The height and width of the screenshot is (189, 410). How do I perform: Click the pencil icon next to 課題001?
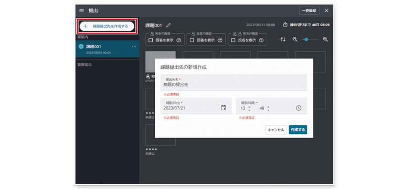pos(169,25)
